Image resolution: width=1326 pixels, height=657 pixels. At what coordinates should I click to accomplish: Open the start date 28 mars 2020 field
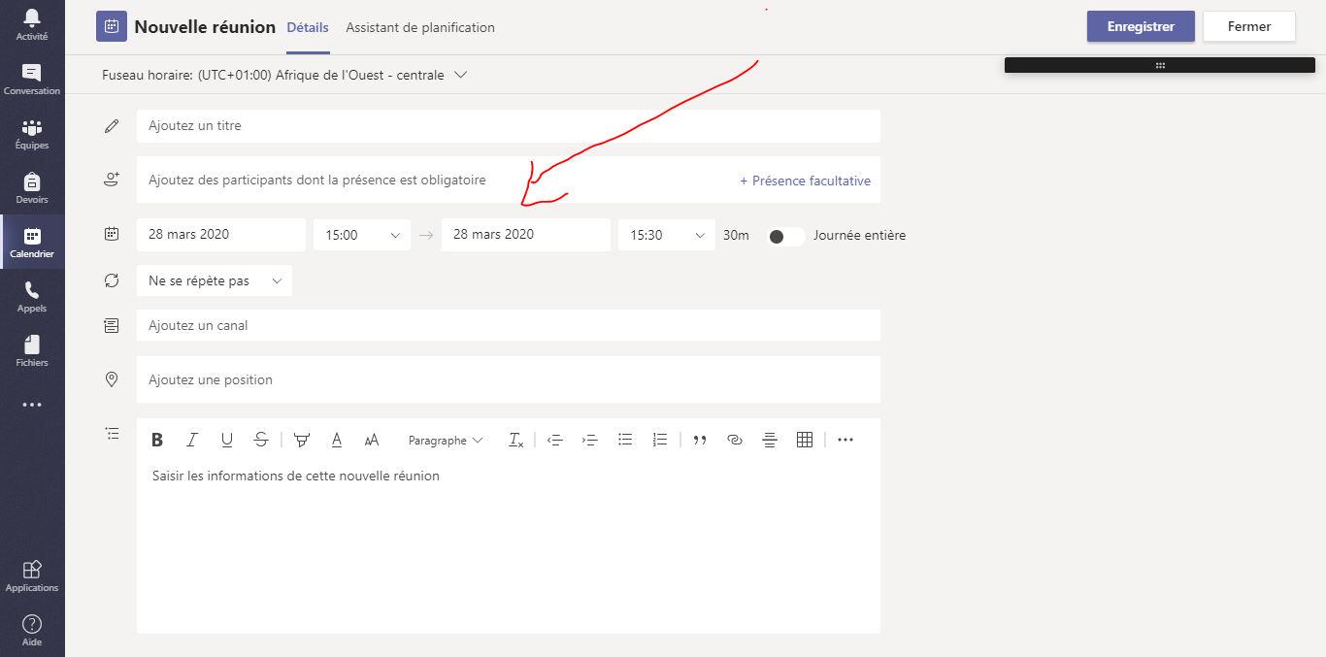point(221,235)
